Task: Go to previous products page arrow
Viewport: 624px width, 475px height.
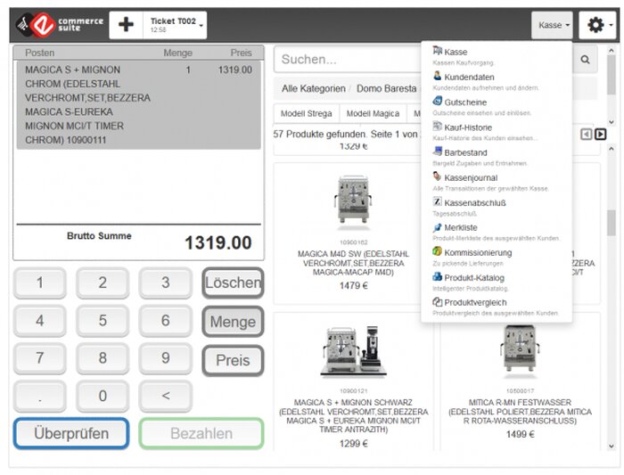Action: (x=586, y=135)
